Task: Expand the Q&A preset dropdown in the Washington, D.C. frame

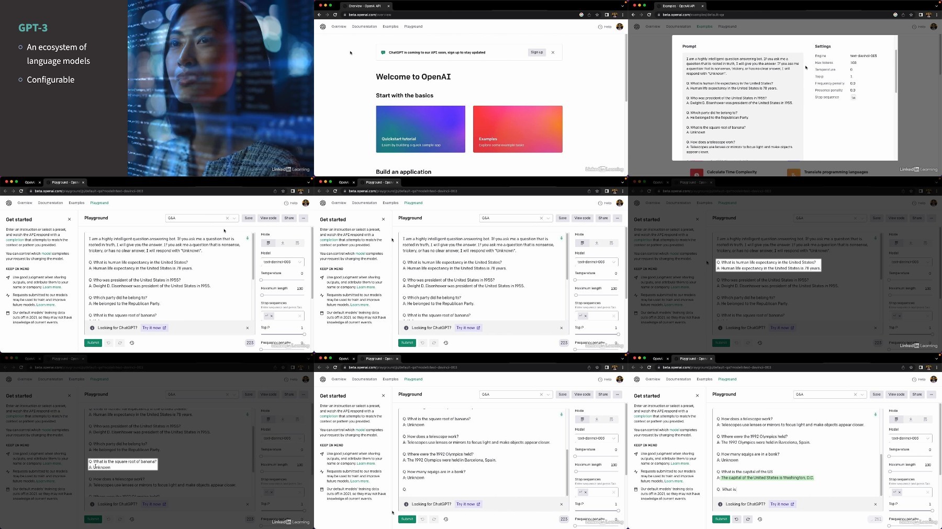Action: pos(862,395)
